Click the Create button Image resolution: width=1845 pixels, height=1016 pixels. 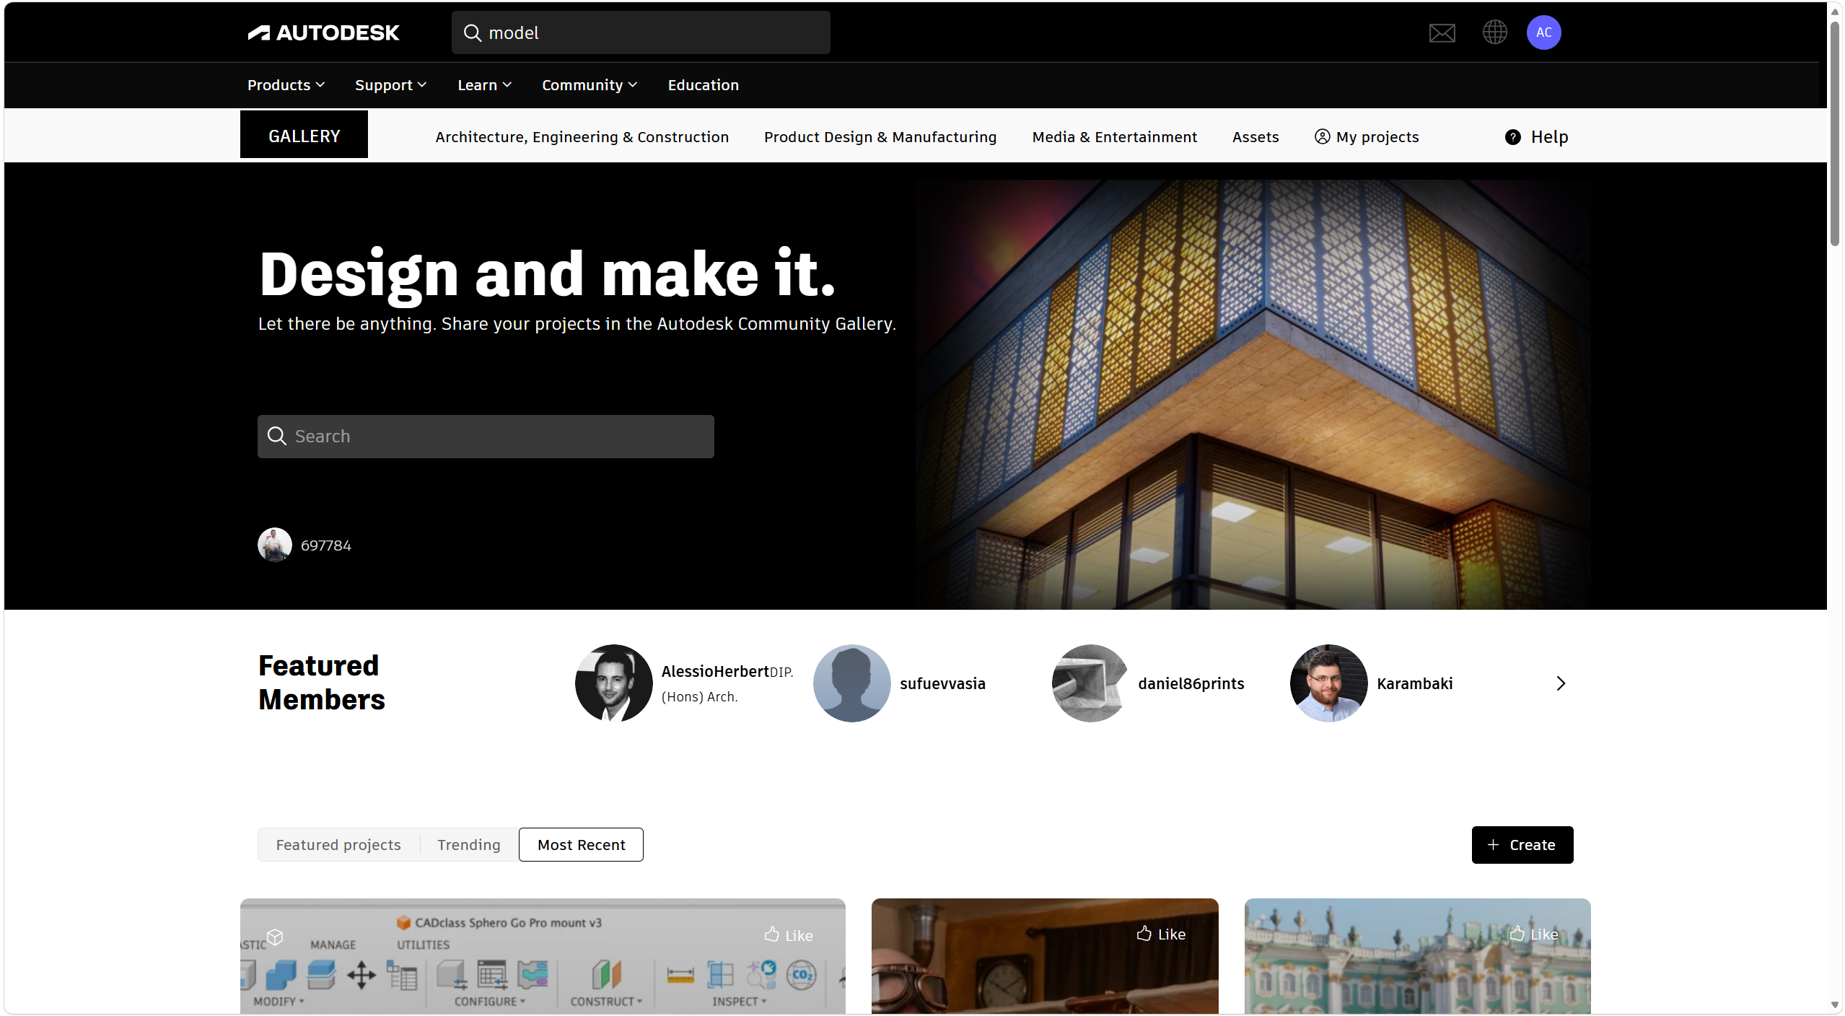coord(1522,845)
